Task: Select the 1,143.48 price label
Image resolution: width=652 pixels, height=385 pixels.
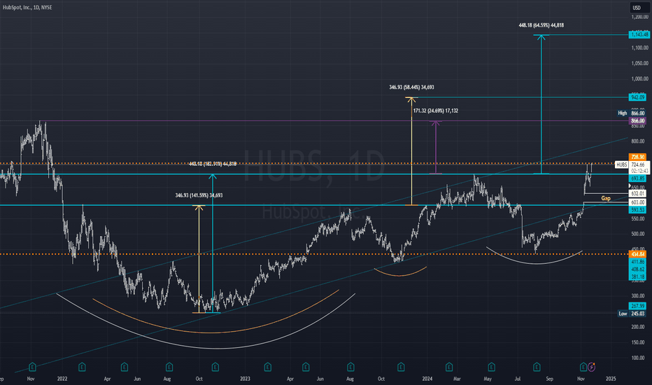Action: [639, 34]
